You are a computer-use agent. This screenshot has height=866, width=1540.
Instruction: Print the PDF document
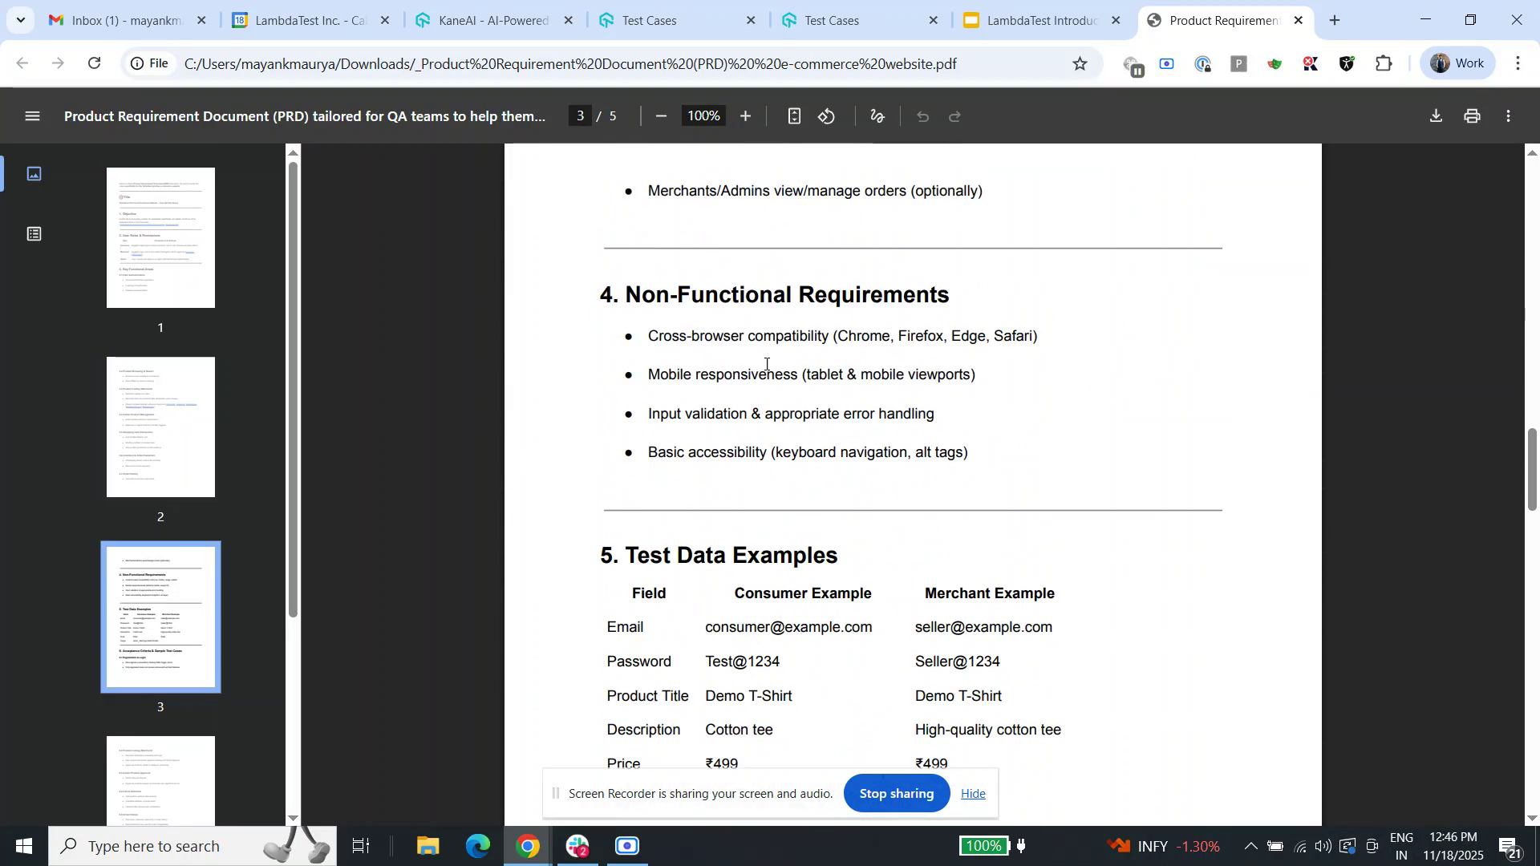click(1472, 115)
